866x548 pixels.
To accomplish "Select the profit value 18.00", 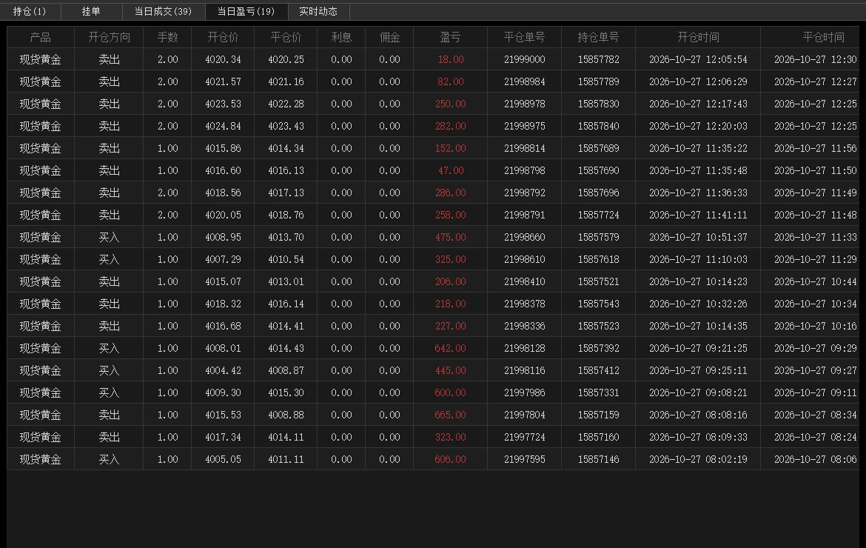I will tap(451, 60).
